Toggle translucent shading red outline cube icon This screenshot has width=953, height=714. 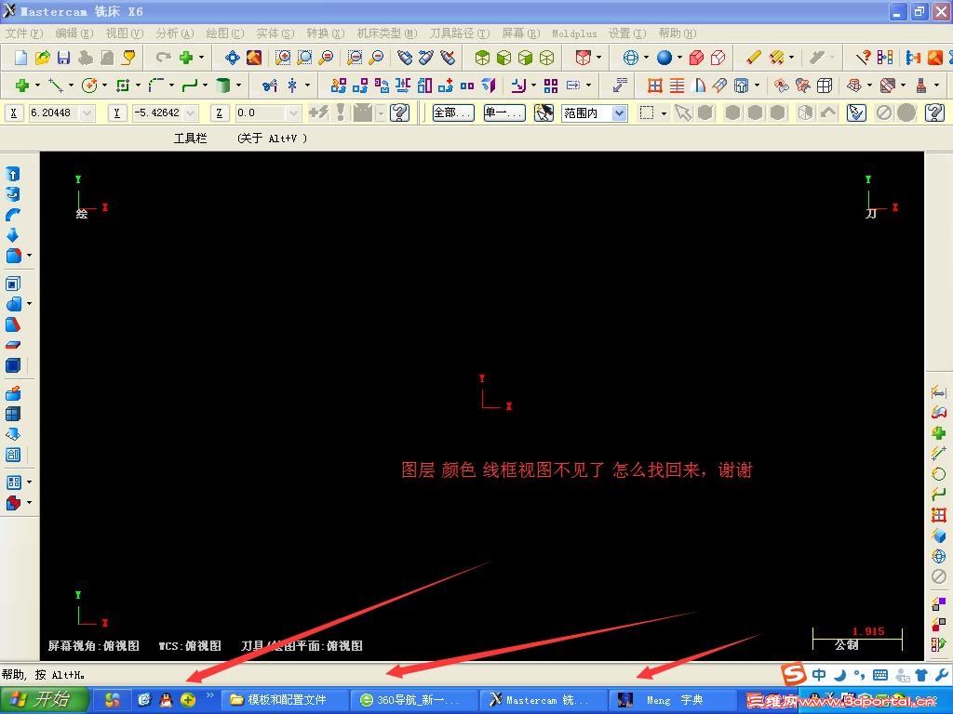(718, 58)
